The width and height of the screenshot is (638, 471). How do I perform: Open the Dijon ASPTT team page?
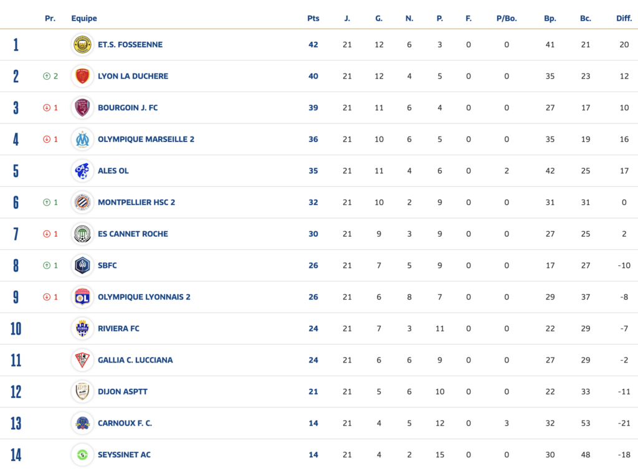(x=123, y=392)
